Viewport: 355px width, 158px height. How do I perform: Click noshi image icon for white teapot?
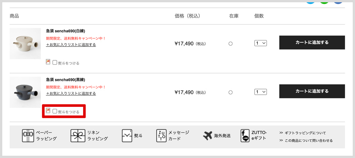coord(48,62)
